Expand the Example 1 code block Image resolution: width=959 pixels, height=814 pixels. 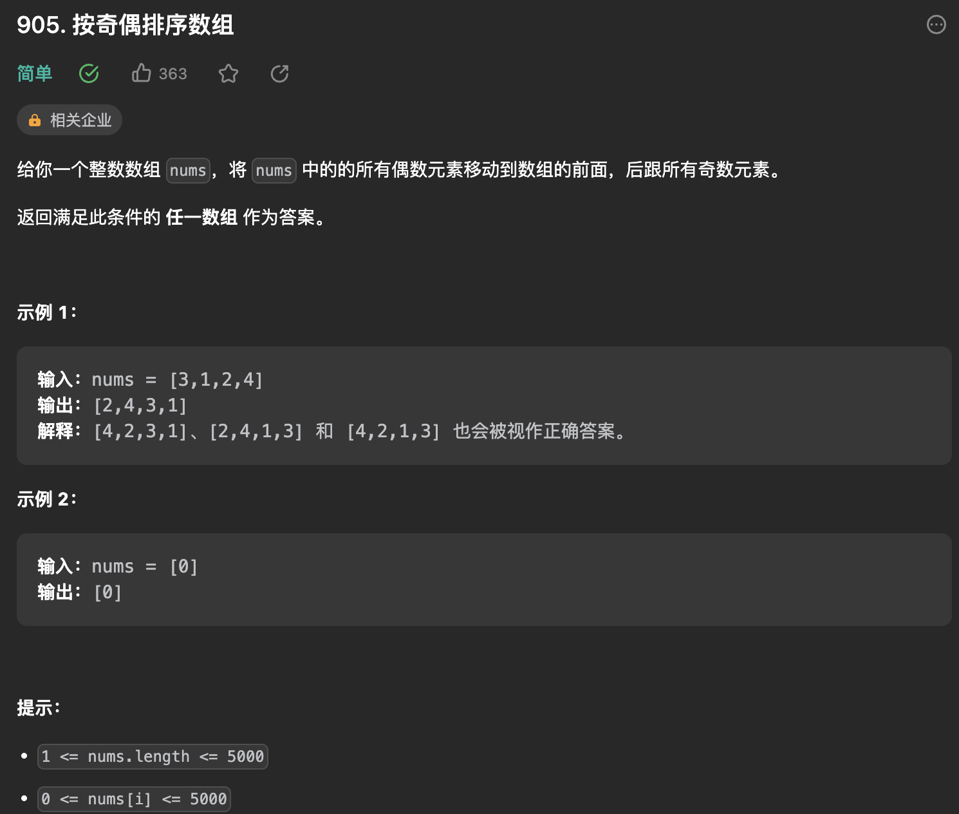click(483, 404)
